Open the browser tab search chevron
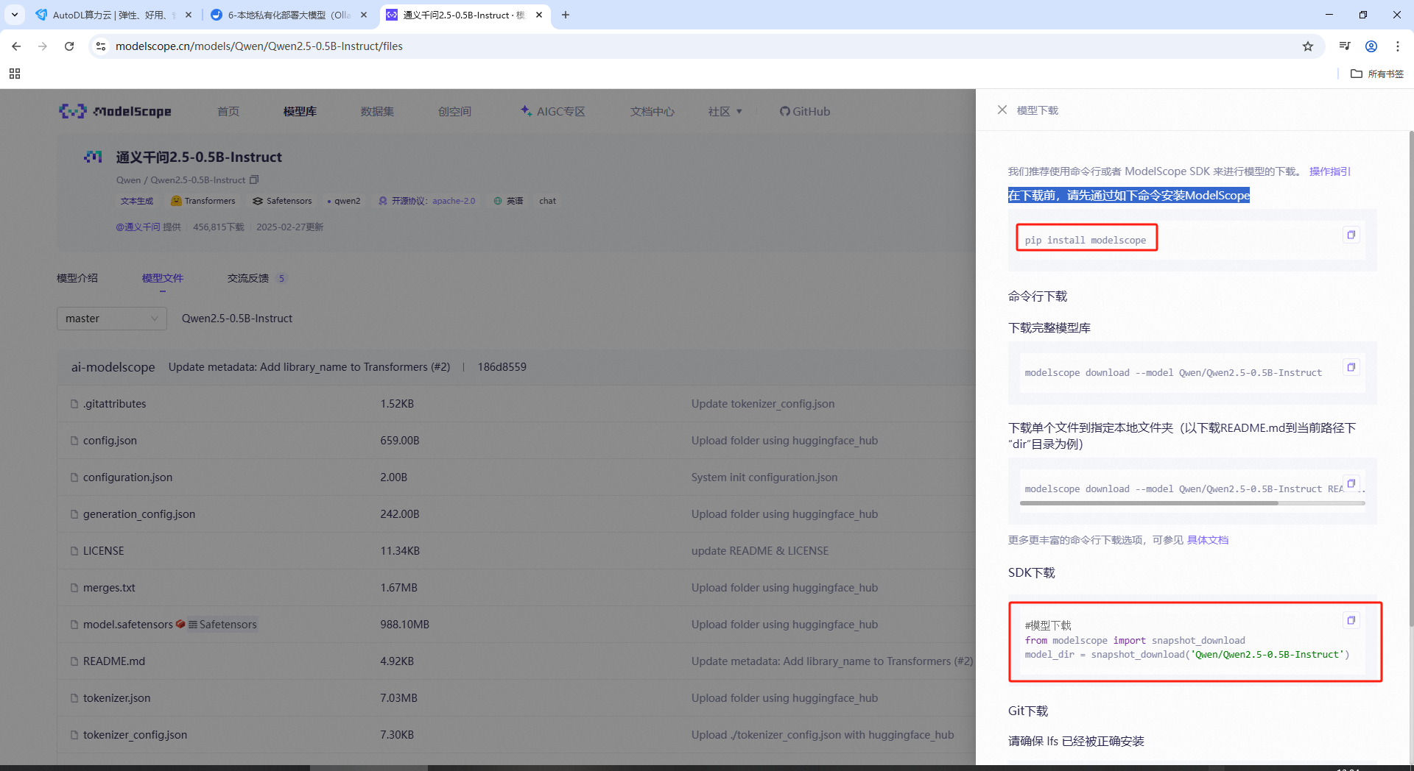The width and height of the screenshot is (1414, 771). [x=14, y=15]
